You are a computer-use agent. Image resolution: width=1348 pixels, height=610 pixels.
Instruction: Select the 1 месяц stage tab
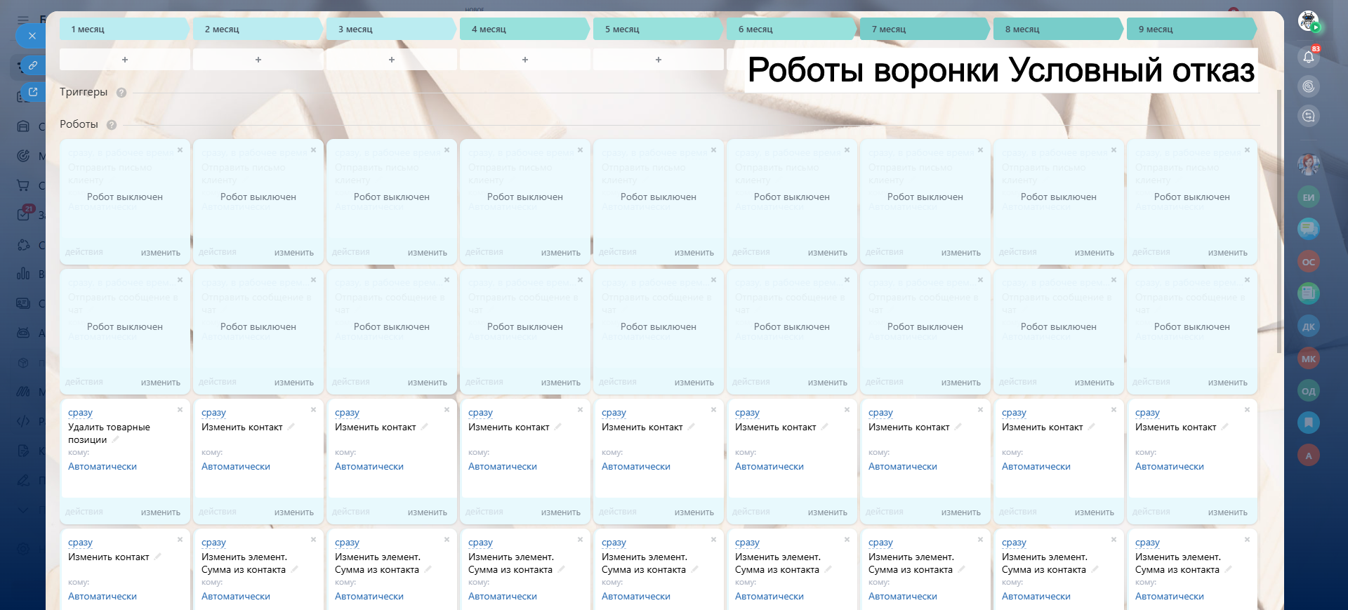pos(125,29)
